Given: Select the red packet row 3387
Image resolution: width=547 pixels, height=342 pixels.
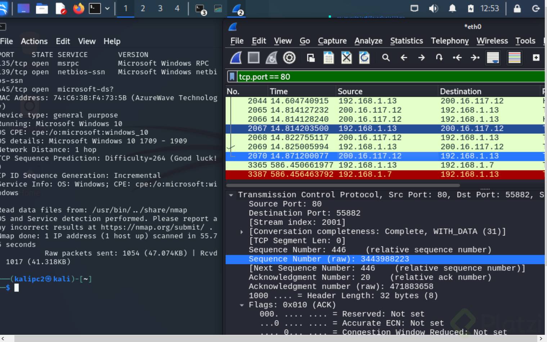Looking at the screenshot, I should [x=385, y=174].
